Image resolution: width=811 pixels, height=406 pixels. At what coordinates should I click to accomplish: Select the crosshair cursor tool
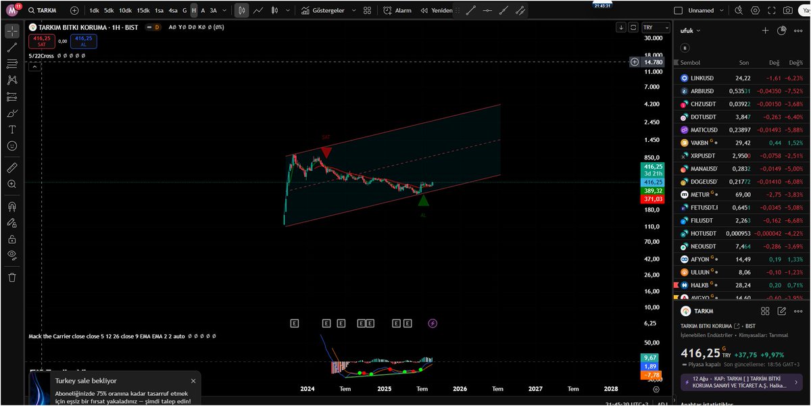pyautogui.click(x=12, y=31)
